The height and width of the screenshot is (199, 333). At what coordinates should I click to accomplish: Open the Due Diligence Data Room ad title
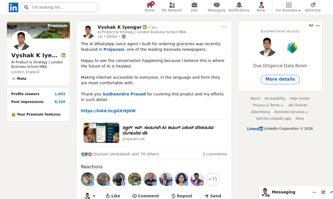click(x=280, y=66)
